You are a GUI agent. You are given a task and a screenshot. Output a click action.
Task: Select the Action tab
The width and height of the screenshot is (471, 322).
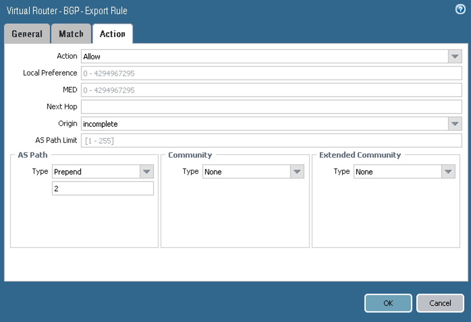pos(113,34)
